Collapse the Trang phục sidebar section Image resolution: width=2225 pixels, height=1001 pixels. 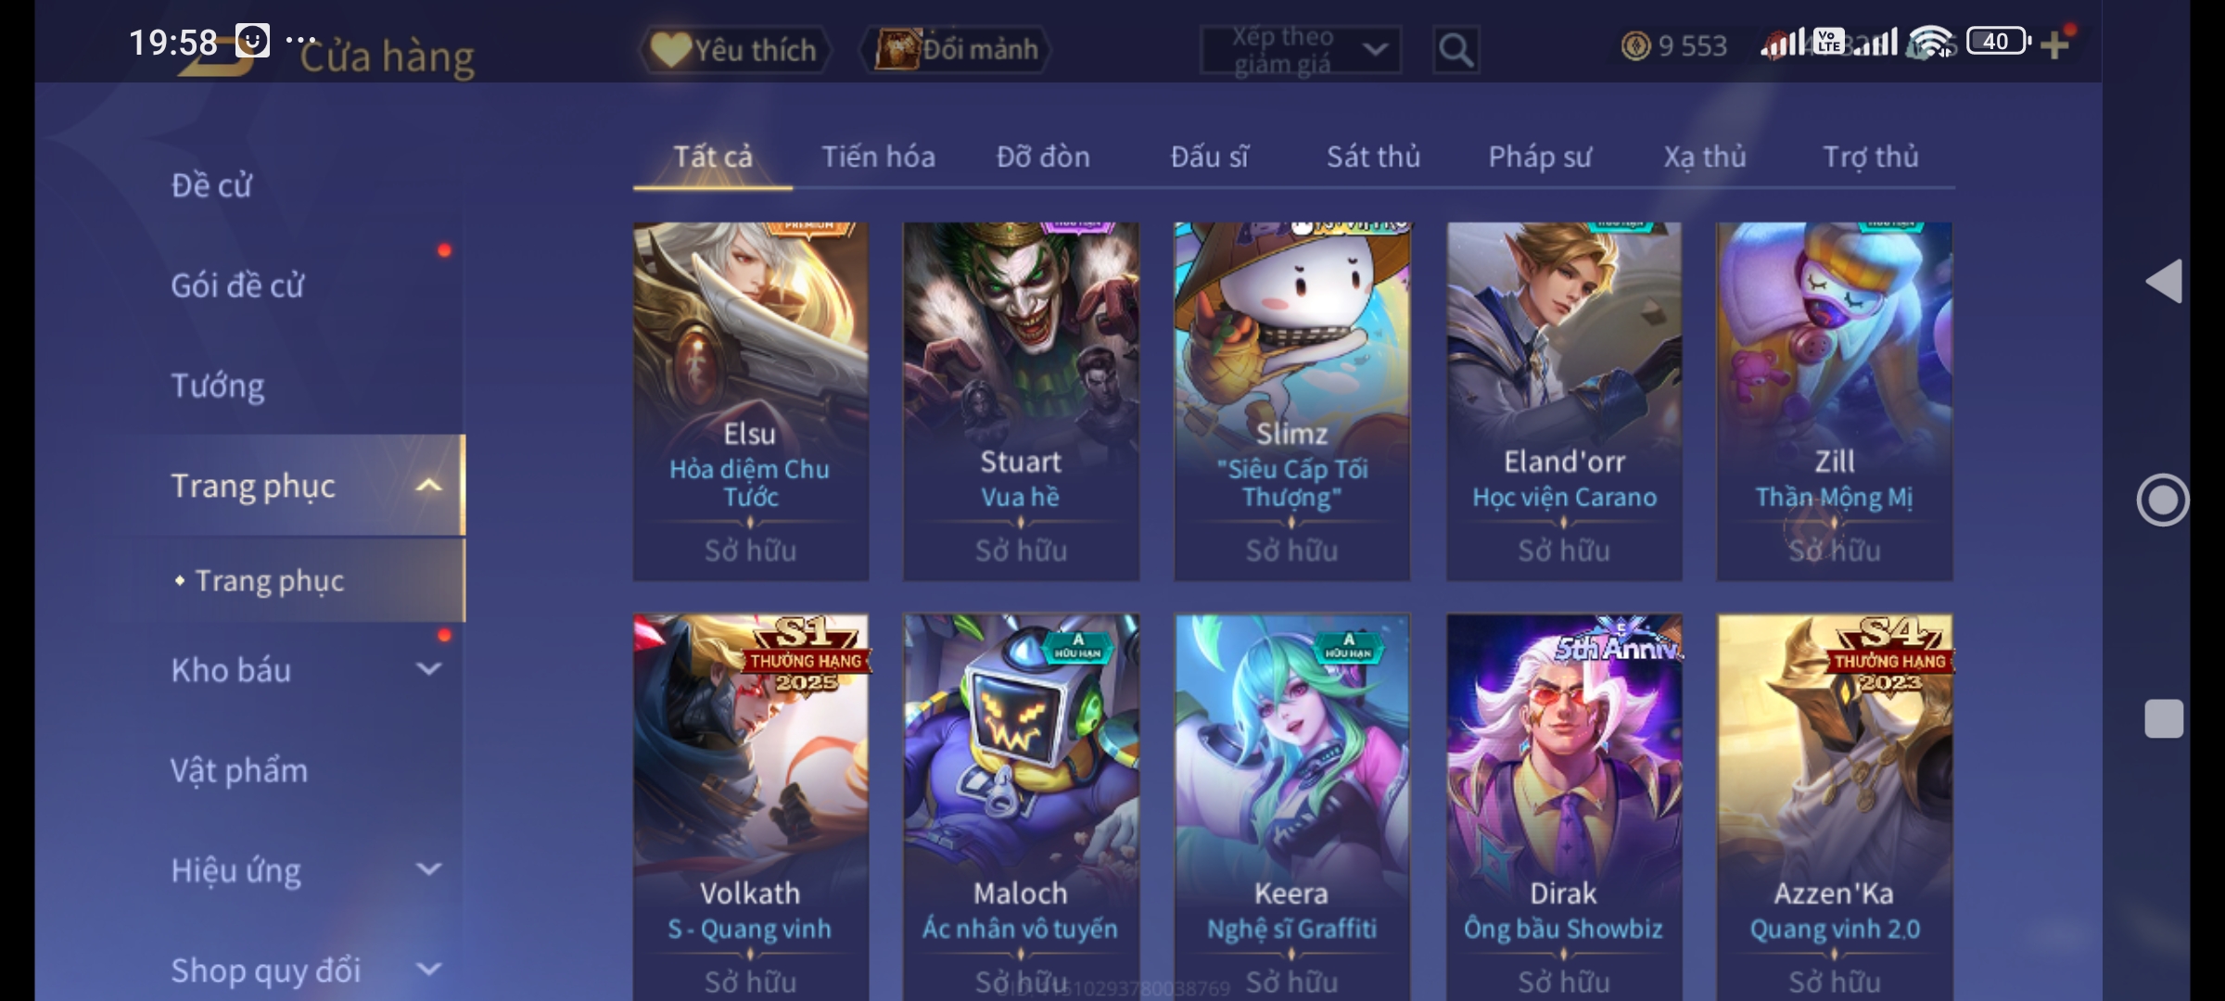click(428, 486)
